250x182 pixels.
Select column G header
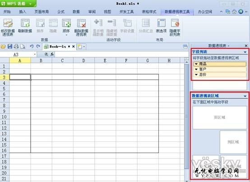(148, 61)
